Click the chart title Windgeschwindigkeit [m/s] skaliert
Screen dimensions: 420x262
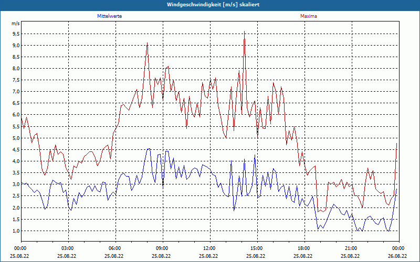213,5
